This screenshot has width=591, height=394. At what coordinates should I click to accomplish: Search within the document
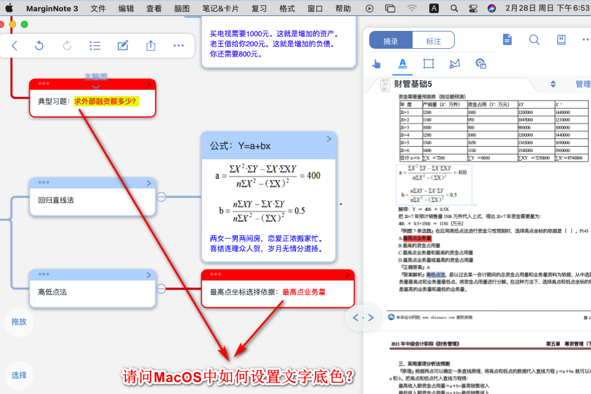[534, 40]
